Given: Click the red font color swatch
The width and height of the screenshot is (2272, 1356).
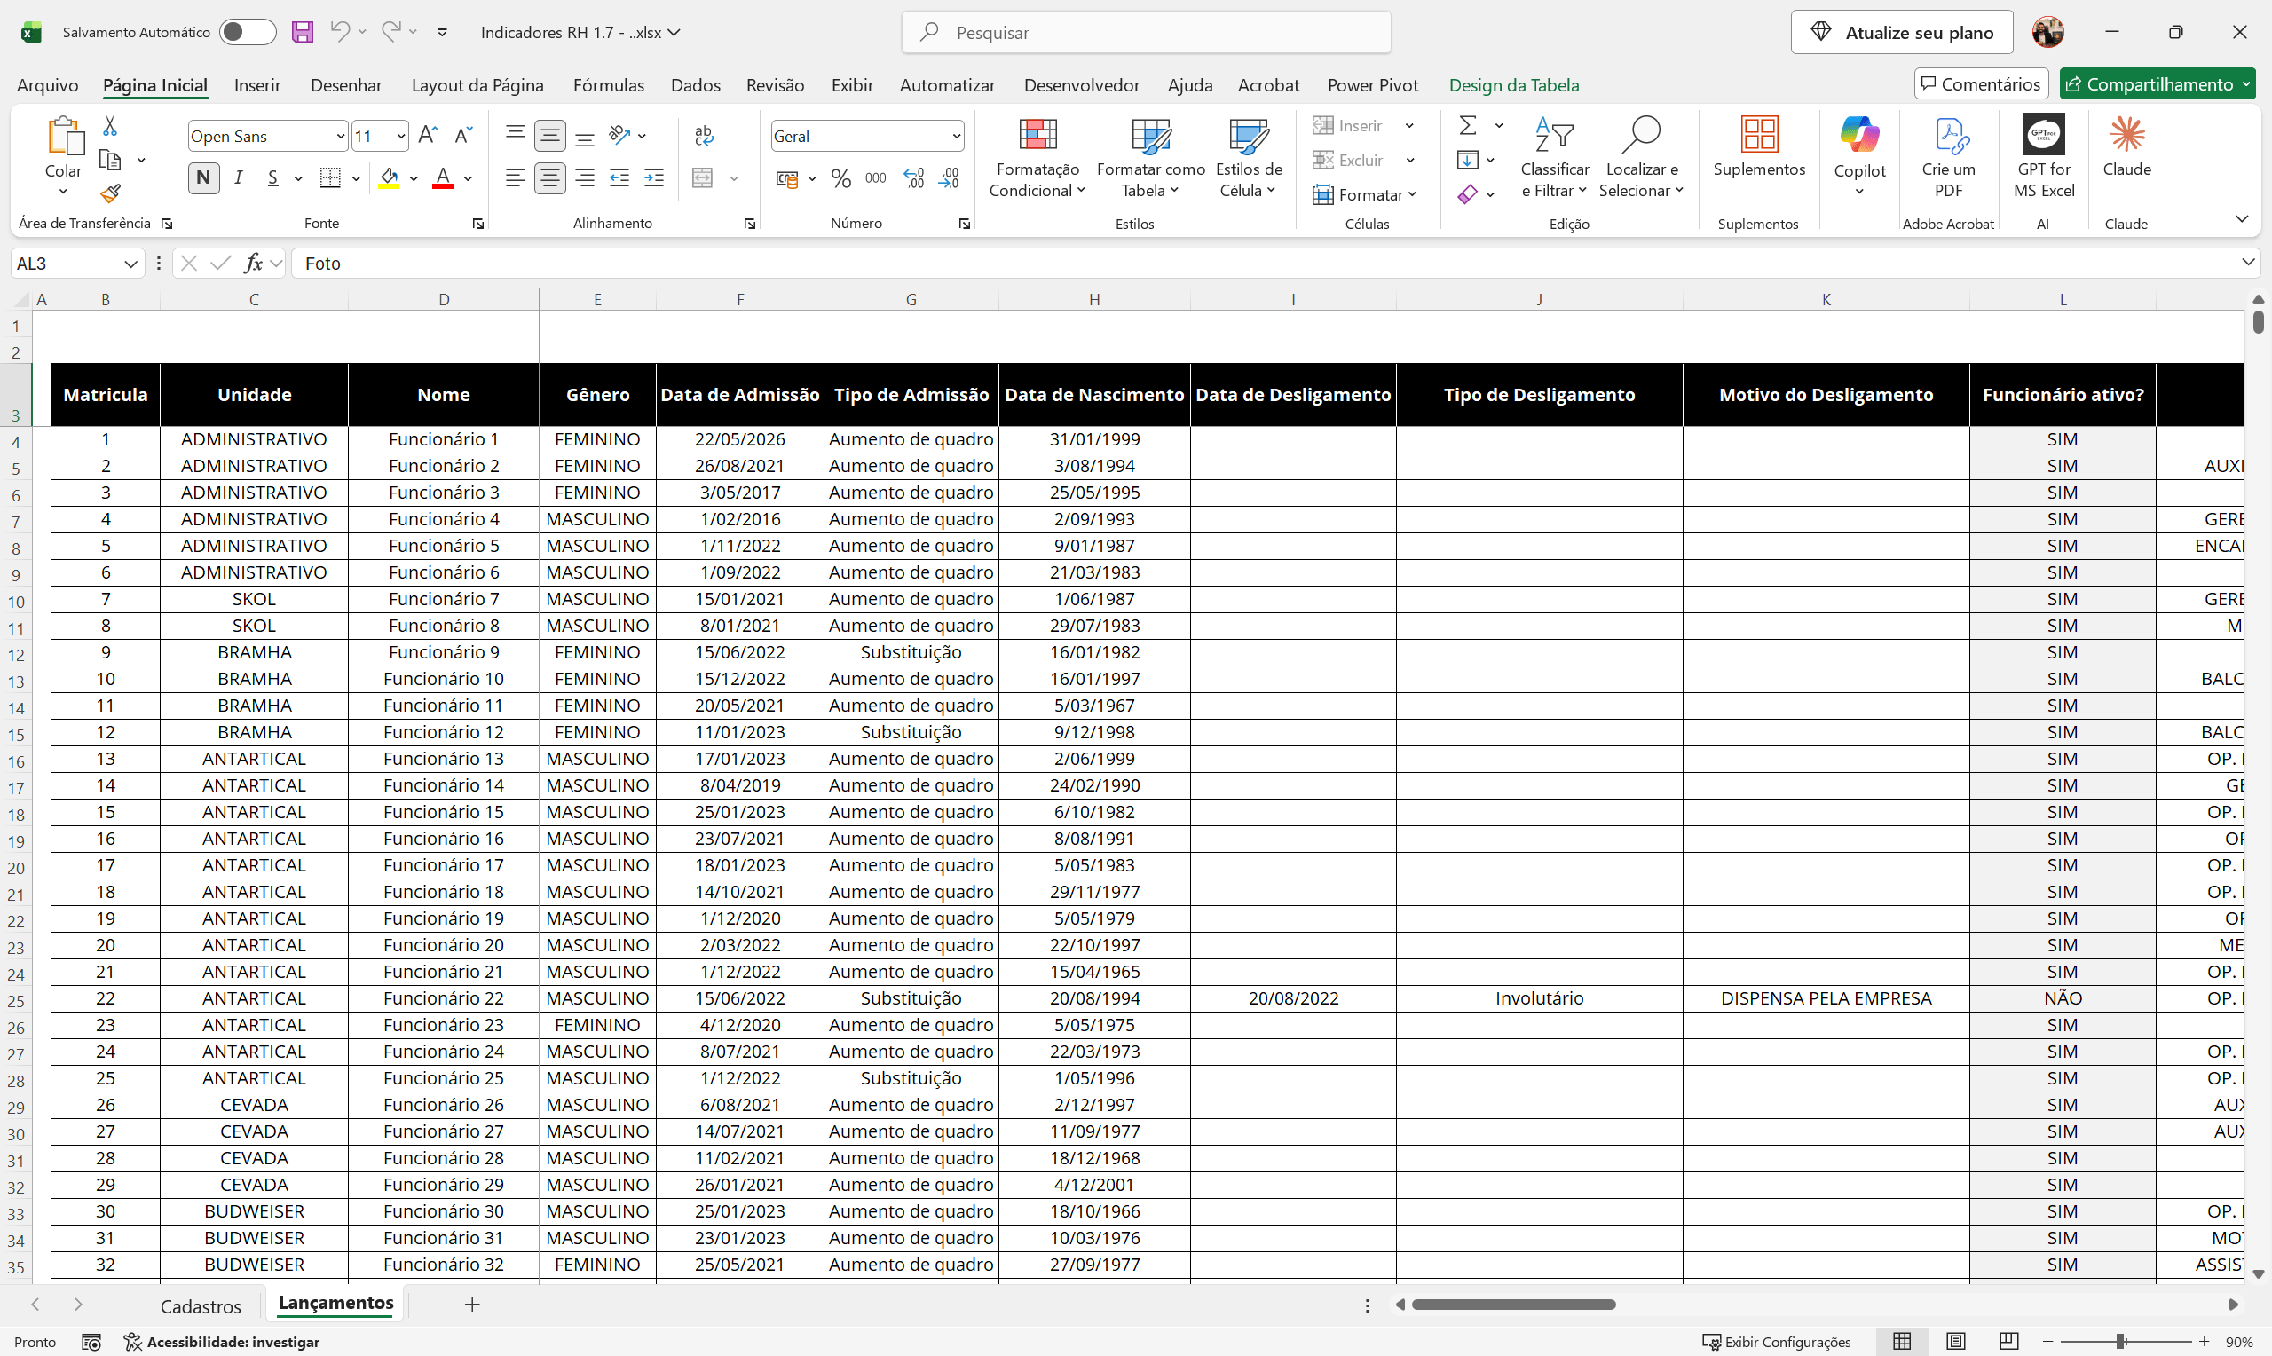Looking at the screenshot, I should pos(442,178).
